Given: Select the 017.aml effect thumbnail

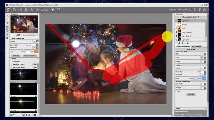Looking at the screenshot, I should coord(24,103).
